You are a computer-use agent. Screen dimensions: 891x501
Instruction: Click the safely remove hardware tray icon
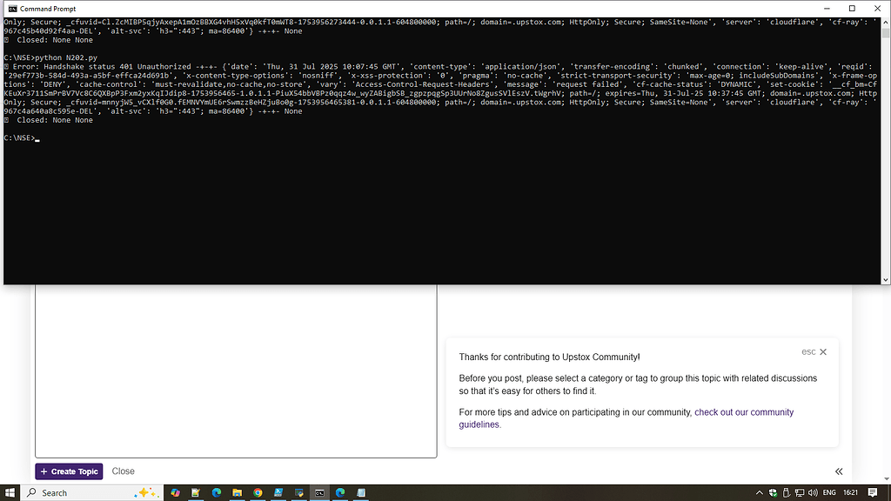tap(786, 492)
